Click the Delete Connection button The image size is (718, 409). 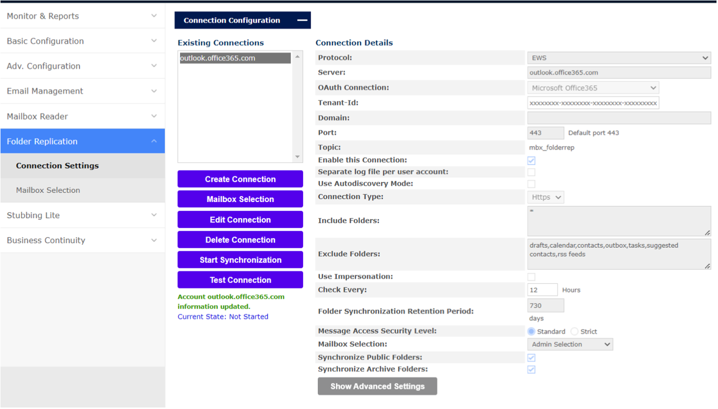240,240
